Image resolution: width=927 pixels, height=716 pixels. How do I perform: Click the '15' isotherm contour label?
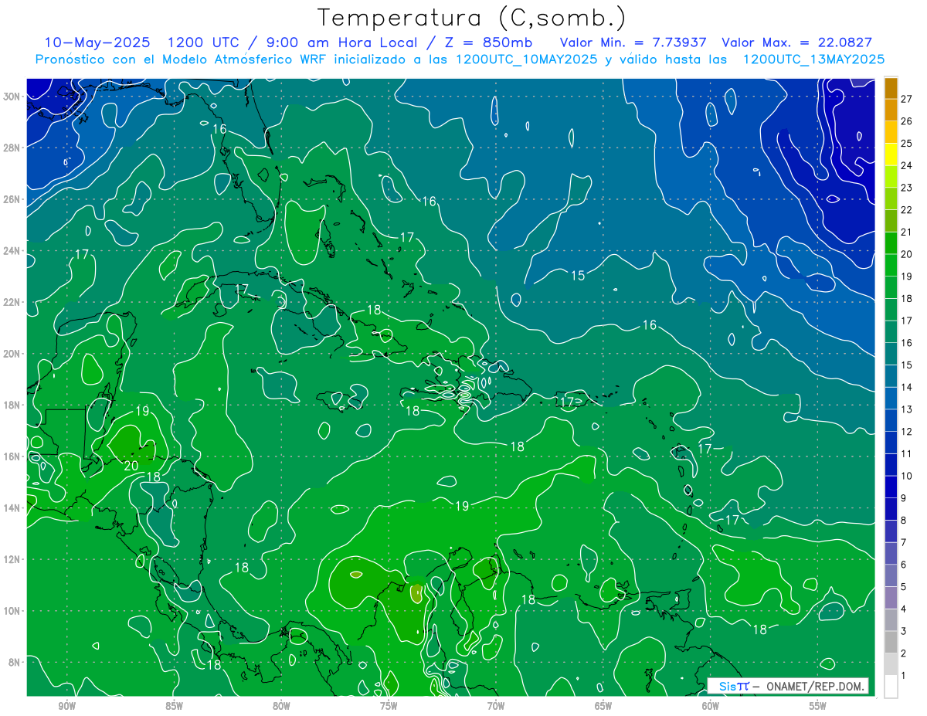pyautogui.click(x=578, y=275)
